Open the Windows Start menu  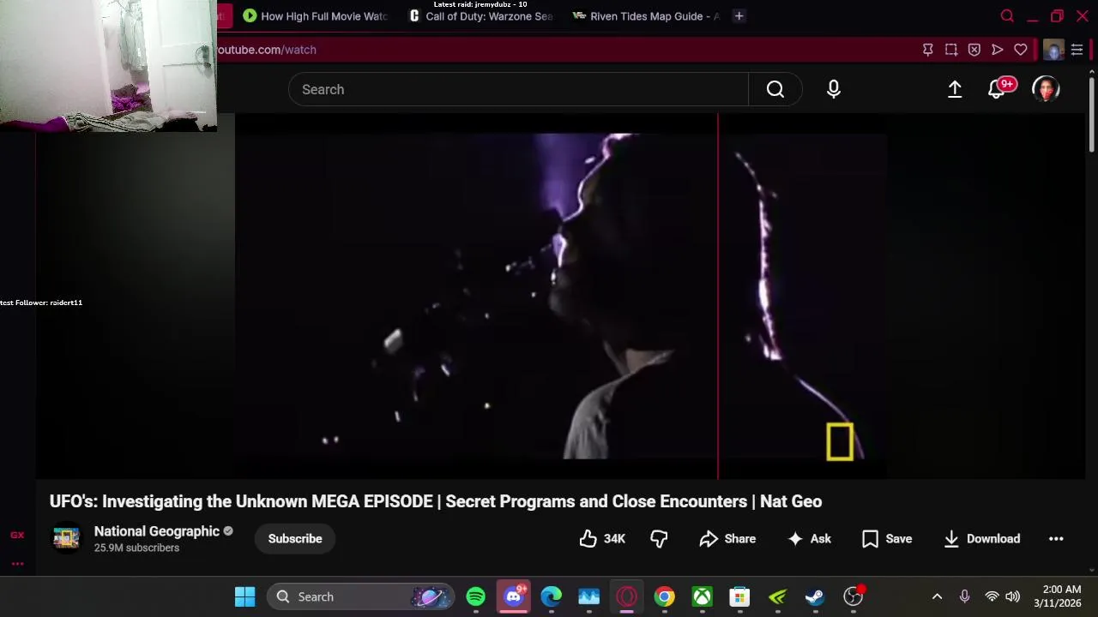point(245,596)
